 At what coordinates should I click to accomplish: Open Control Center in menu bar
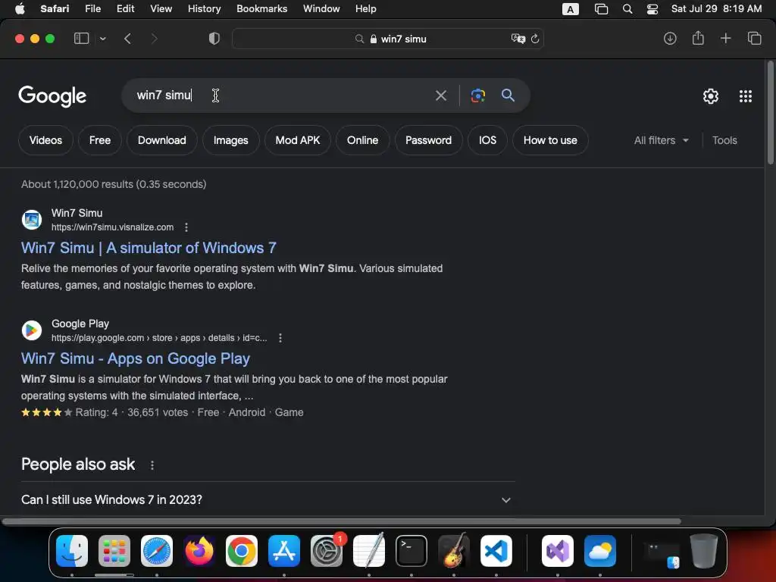[652, 9]
